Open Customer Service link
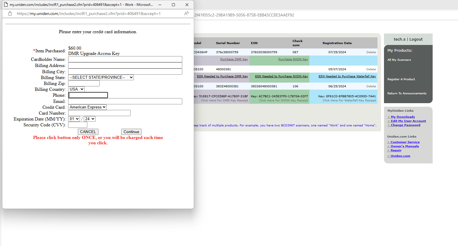 pos(405,142)
